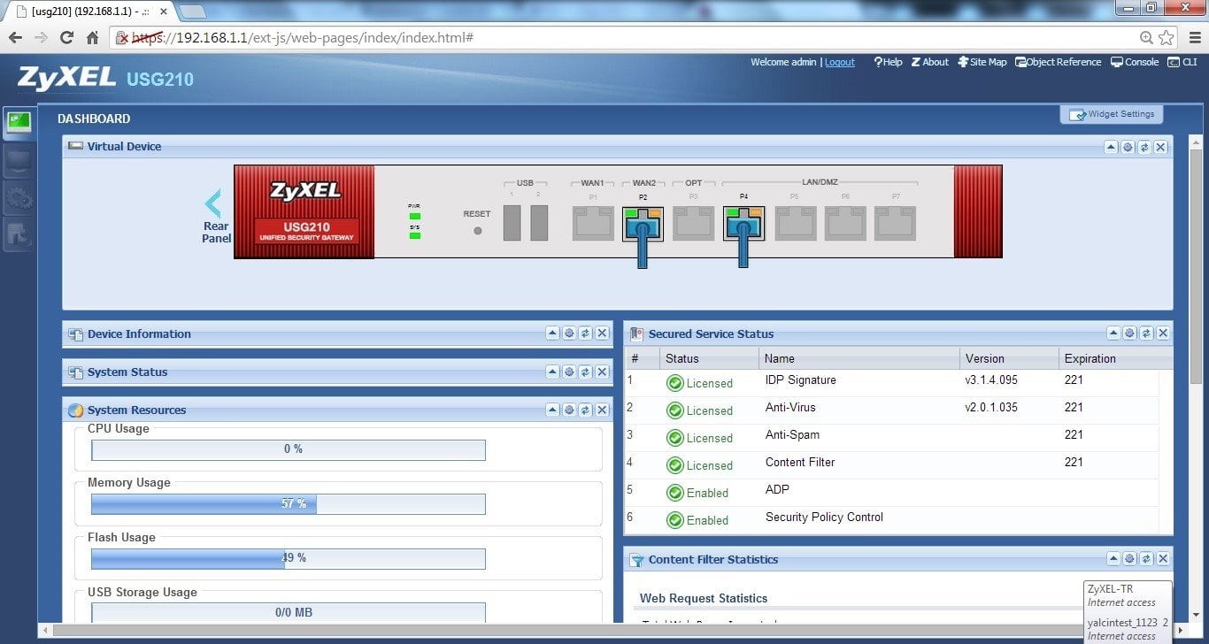
Task: Click USB slot 1 on virtual device
Action: pyautogui.click(x=512, y=222)
